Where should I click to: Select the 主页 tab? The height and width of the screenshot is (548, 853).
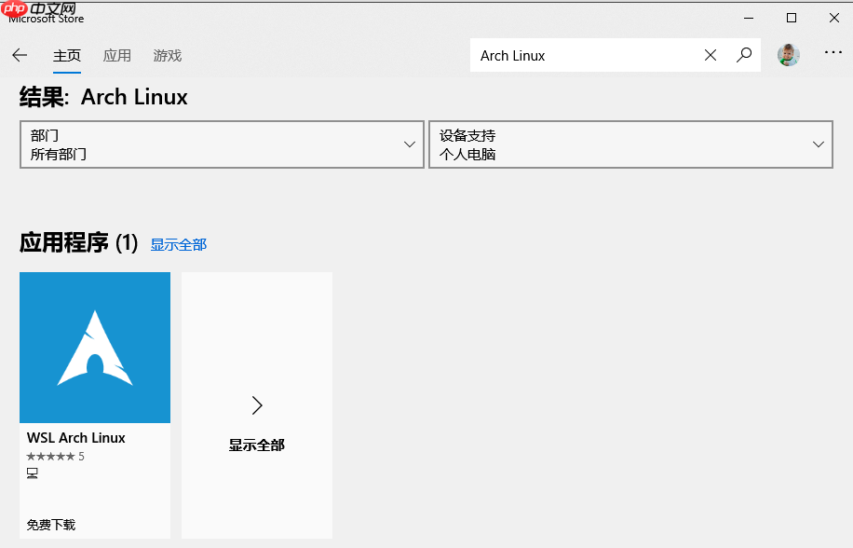67,55
